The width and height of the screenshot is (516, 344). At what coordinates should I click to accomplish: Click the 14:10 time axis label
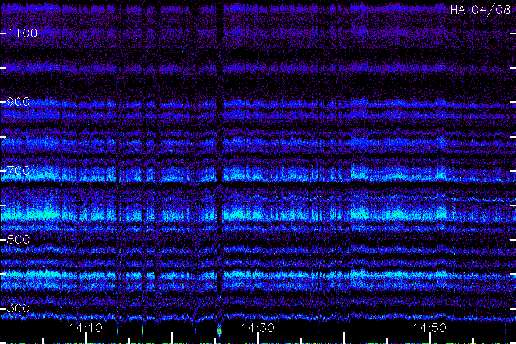(x=86, y=328)
